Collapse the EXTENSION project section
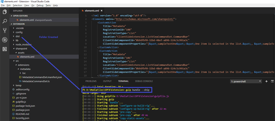Viewport: 275px width, 121px height. pyautogui.click(x=12, y=24)
